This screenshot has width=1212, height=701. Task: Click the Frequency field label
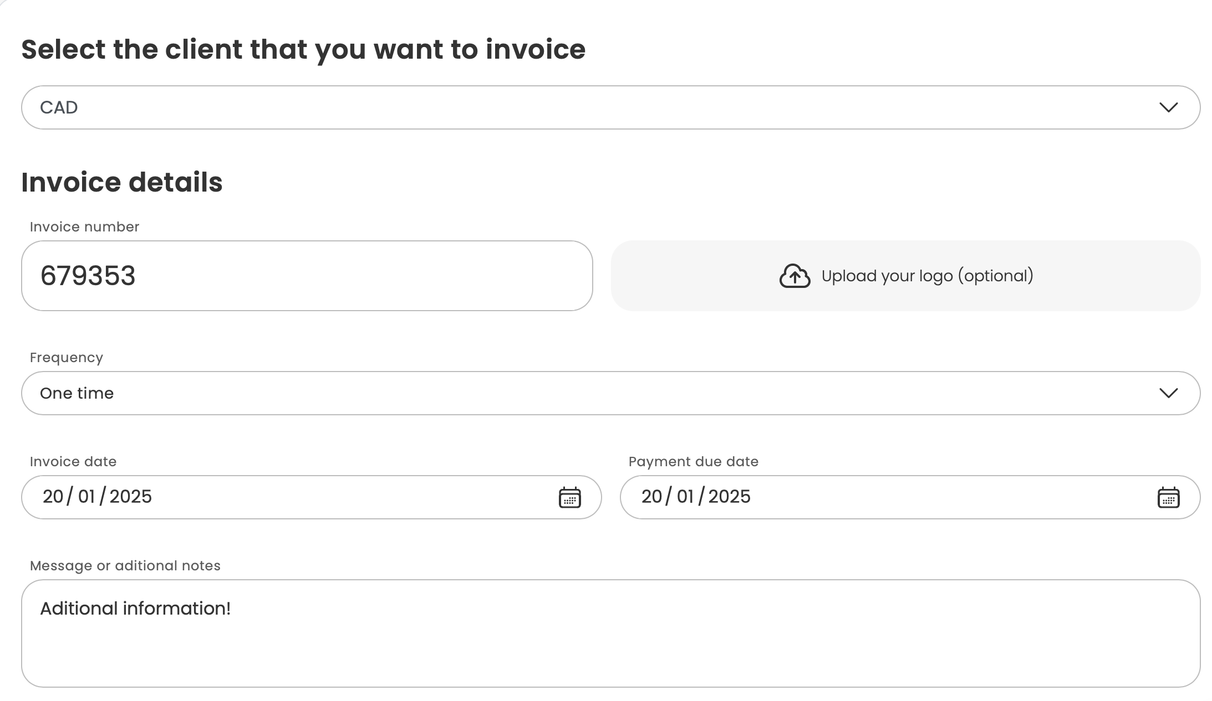tap(67, 358)
